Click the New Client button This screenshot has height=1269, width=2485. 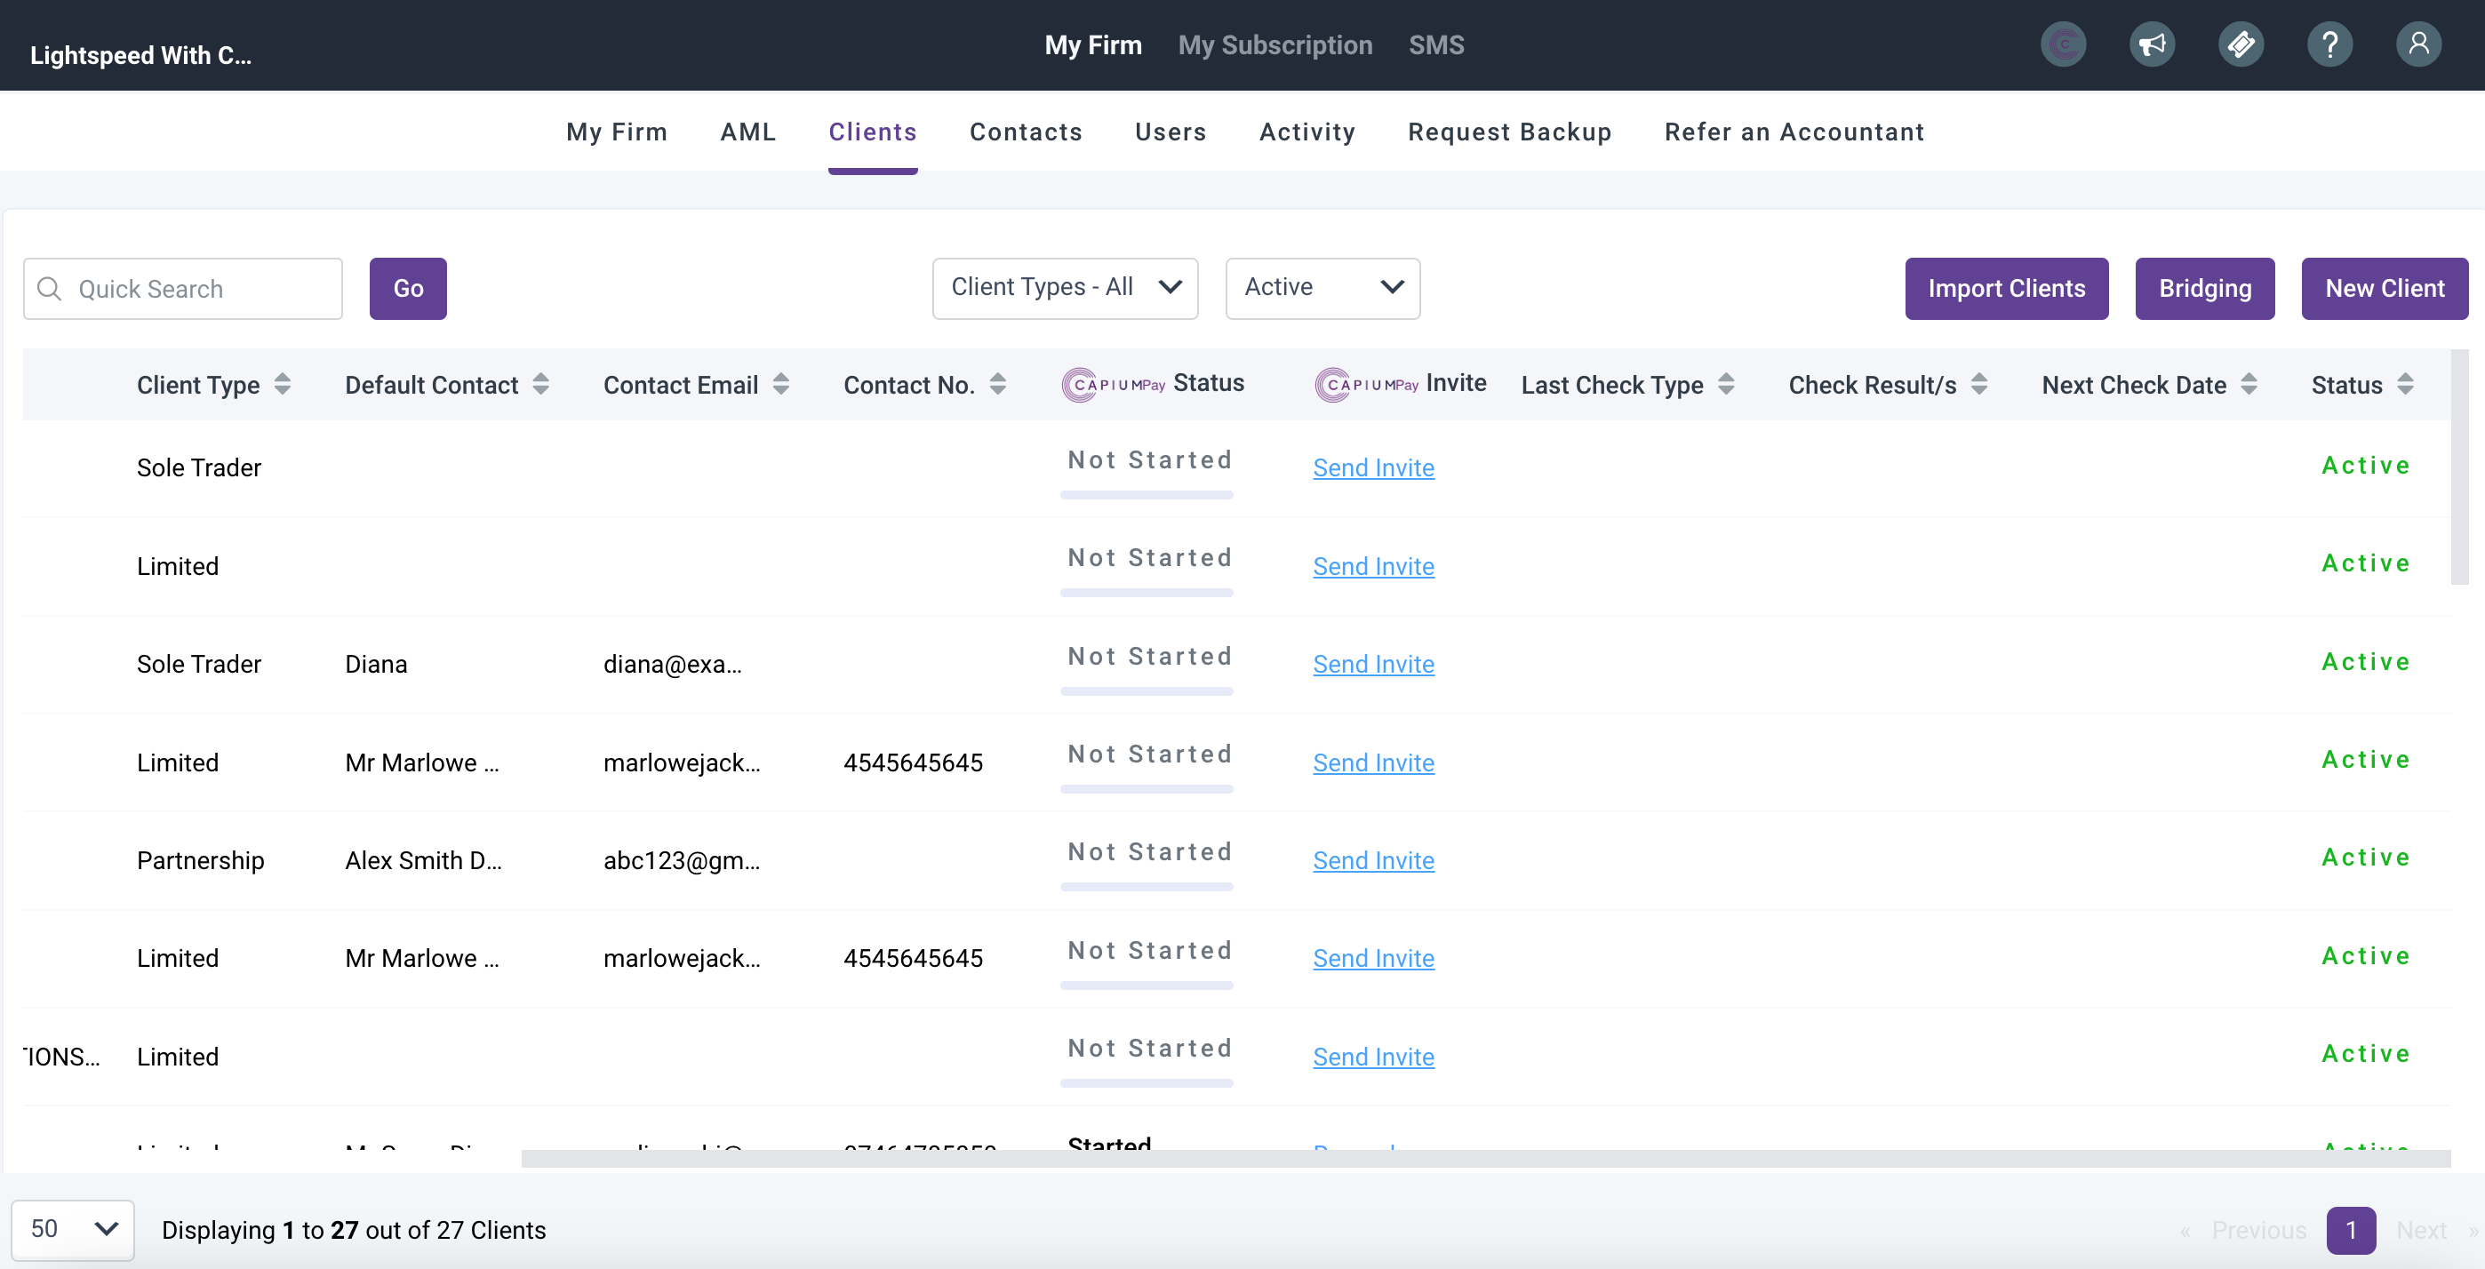[2384, 288]
